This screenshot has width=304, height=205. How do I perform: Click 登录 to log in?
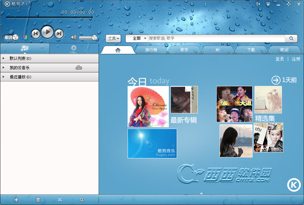[280, 59]
